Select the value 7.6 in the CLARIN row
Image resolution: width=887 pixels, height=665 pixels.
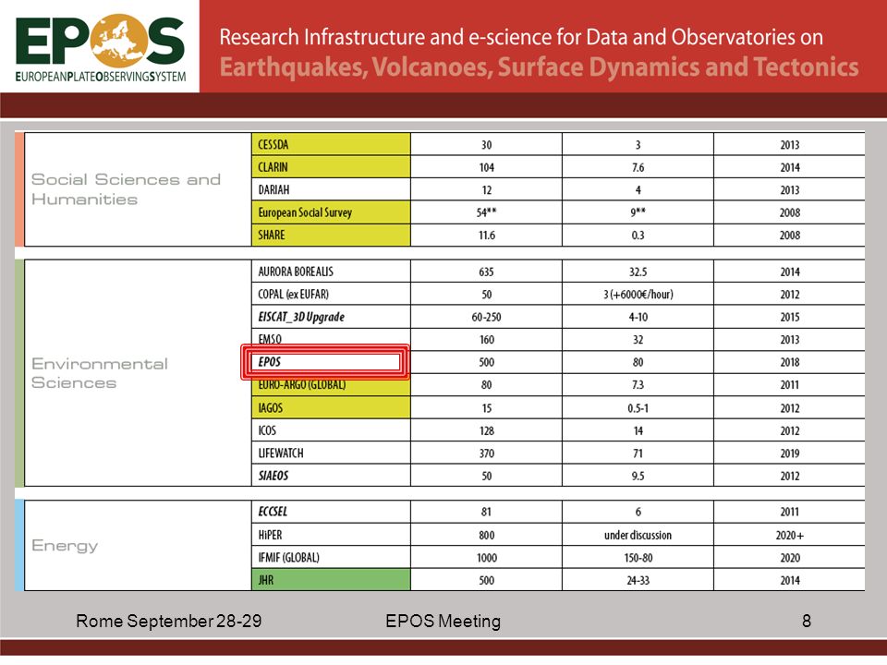coord(638,167)
